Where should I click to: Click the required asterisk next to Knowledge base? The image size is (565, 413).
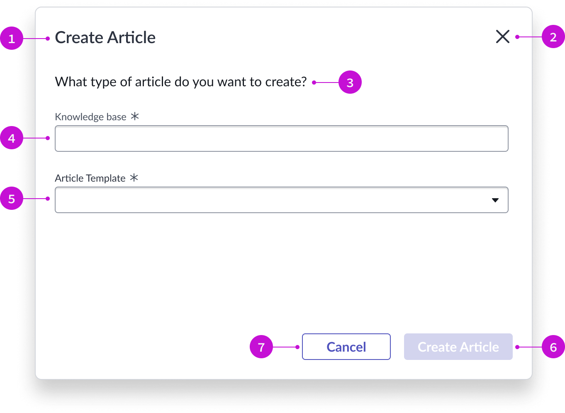click(134, 117)
